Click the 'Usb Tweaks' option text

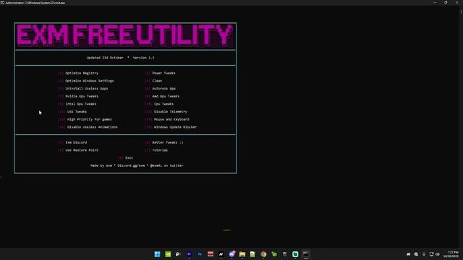77,111
